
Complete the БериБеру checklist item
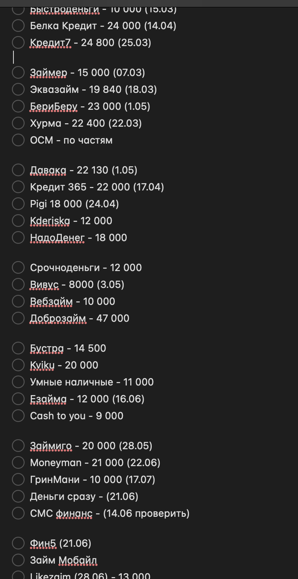(x=18, y=106)
